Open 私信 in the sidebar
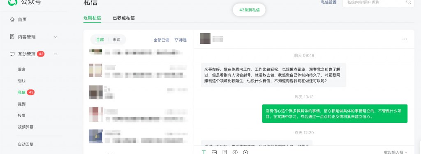Image resolution: width=421 pixels, height=154 pixels. point(22,92)
